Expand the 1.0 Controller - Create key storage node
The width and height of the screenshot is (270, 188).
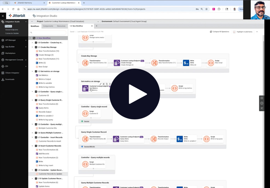point(32,43)
